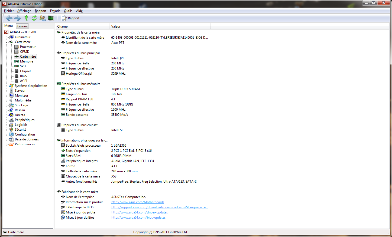Open the aida64.com driver-updates link
This screenshot has height=237, width=392.
[140, 212]
